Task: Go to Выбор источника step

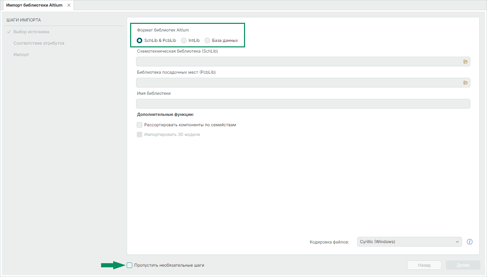Action: click(31, 32)
